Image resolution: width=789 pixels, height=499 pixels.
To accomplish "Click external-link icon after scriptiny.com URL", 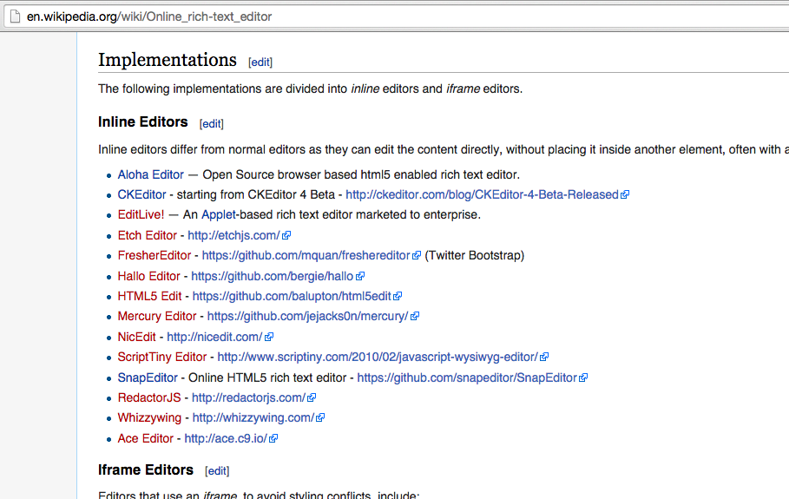I will 544,358.
